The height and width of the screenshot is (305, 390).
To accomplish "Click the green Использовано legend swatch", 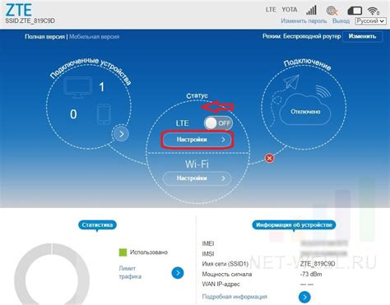I will (123, 252).
